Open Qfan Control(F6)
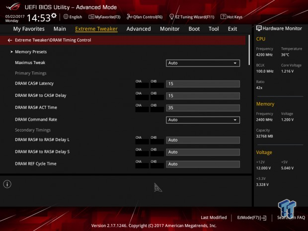 click(145, 17)
